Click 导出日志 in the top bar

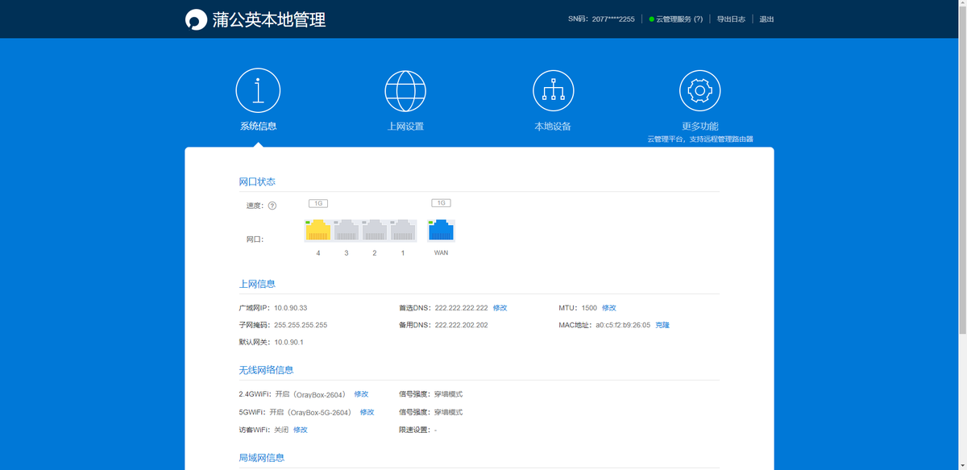731,19
